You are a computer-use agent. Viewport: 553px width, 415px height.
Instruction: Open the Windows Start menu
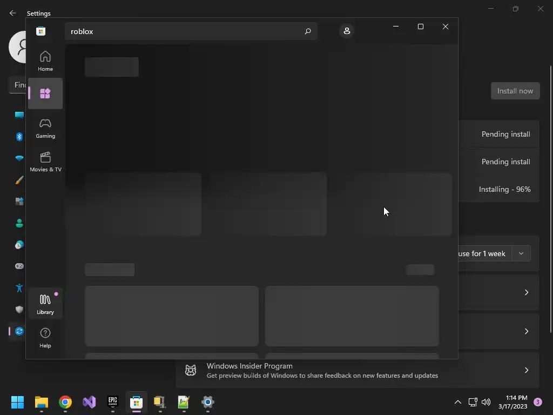point(18,402)
